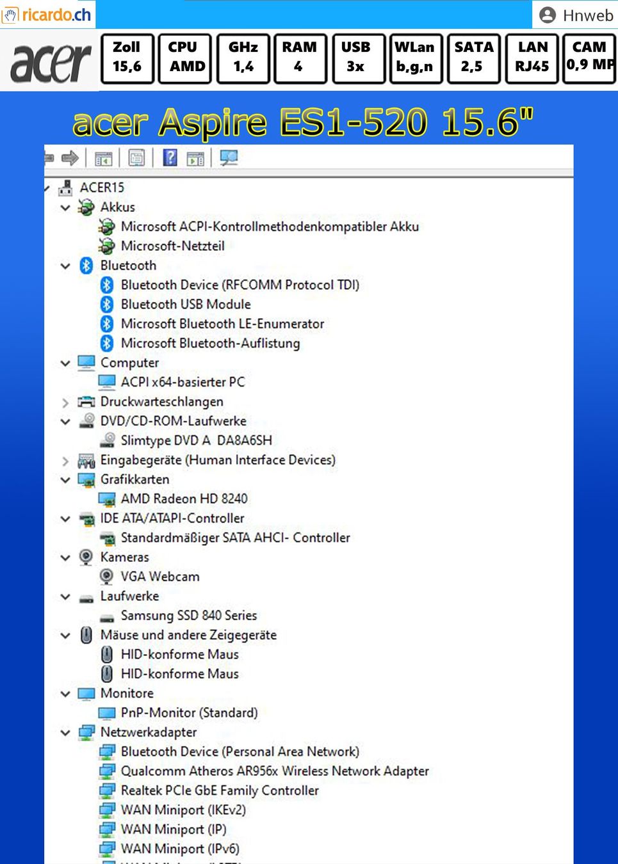Screen dimensions: 618x864
Task: Collapse the Netzwerkadapter category
Action: click(x=65, y=732)
